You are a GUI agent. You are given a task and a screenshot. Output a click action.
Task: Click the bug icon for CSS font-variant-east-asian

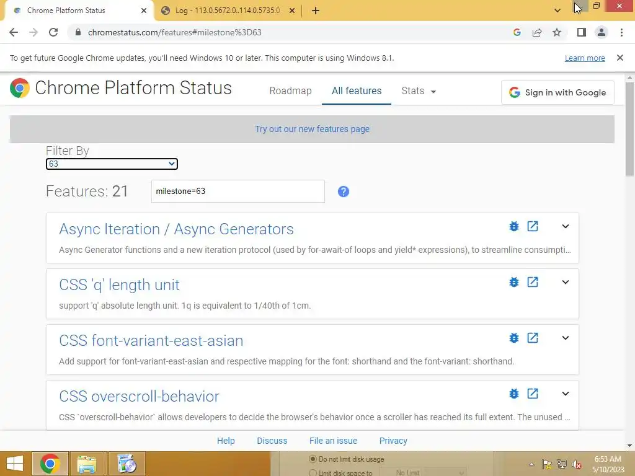click(x=514, y=338)
